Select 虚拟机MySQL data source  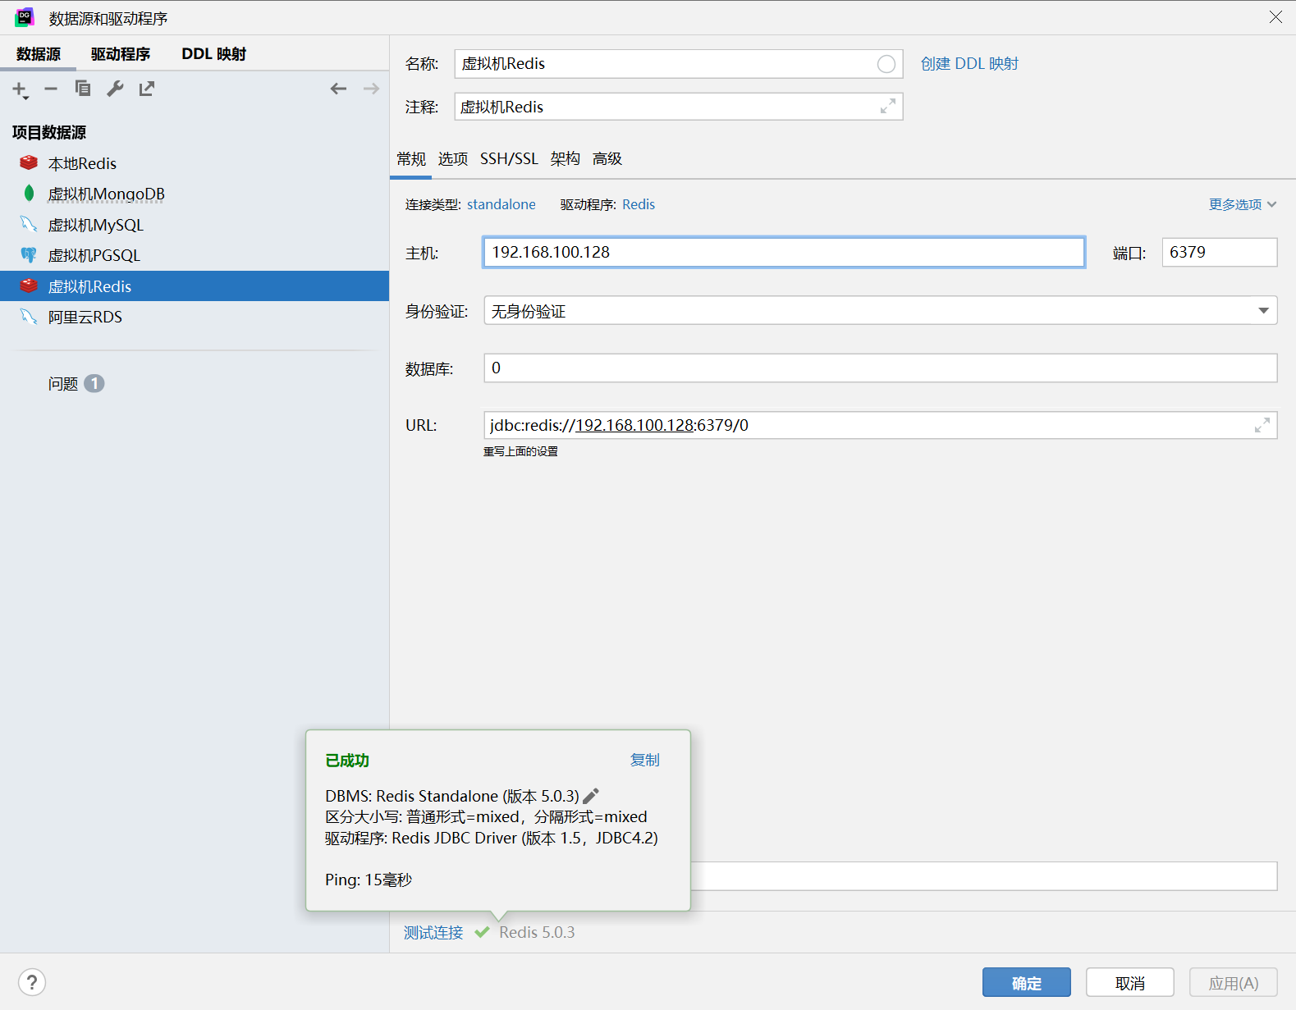(x=195, y=225)
